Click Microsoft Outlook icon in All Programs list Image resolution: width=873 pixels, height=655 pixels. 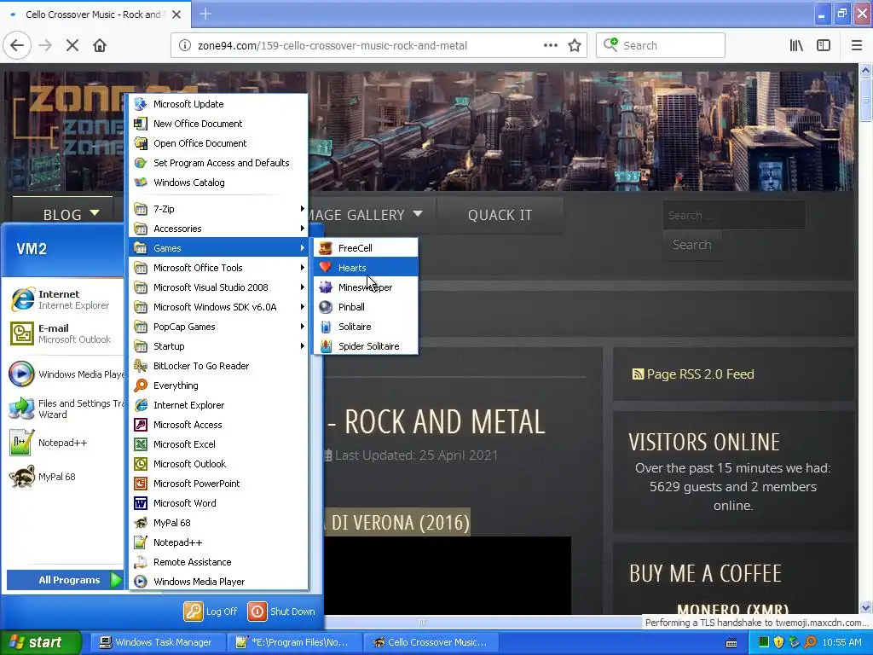click(x=141, y=464)
